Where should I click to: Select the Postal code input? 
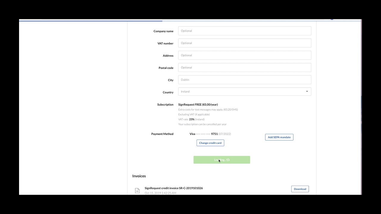pyautogui.click(x=244, y=67)
